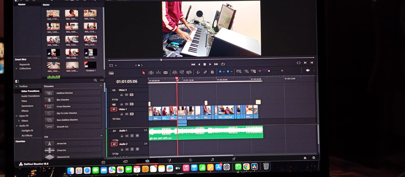Collapse the Toolbox tree
Image resolution: width=405 pixels, height=177 pixels.
[x=16, y=86]
